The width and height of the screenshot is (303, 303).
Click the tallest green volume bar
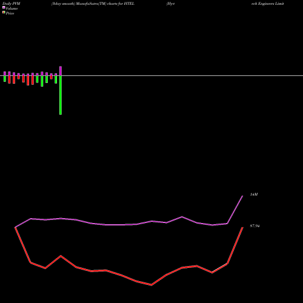click(61, 95)
